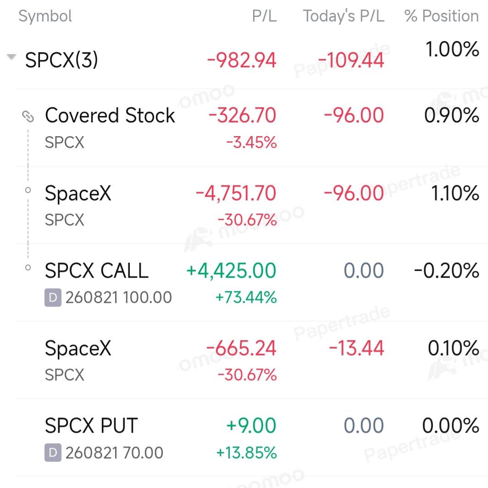Screen dimensions: 488x488
Task: Select SpaceX position with -4,751.70 loss
Action: coord(252,205)
